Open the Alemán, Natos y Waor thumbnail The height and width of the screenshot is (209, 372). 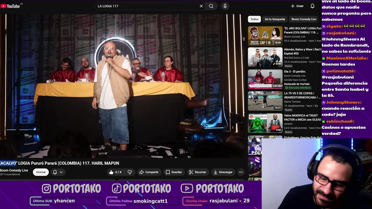pyautogui.click(x=265, y=57)
